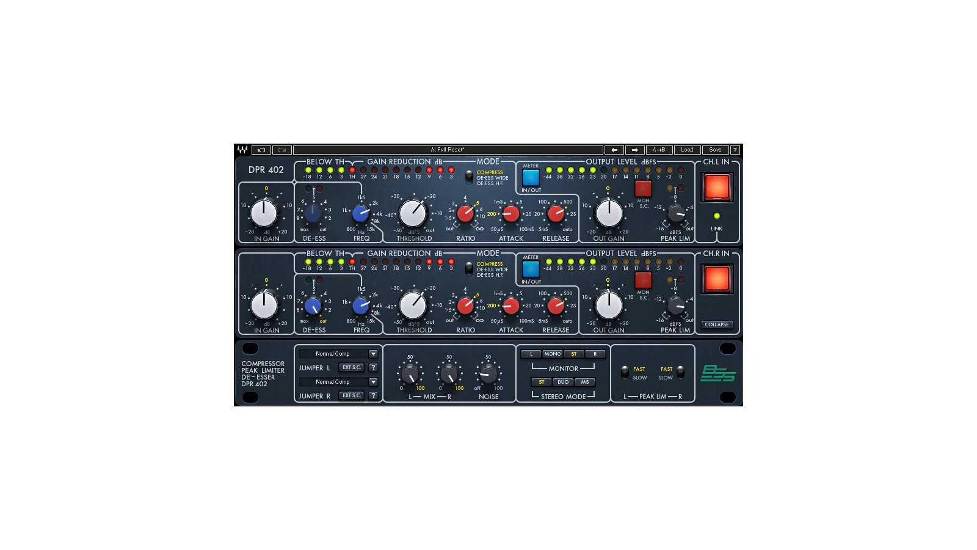Click the left channel ATTACK red knob
This screenshot has height=550, width=977.
pyautogui.click(x=511, y=213)
